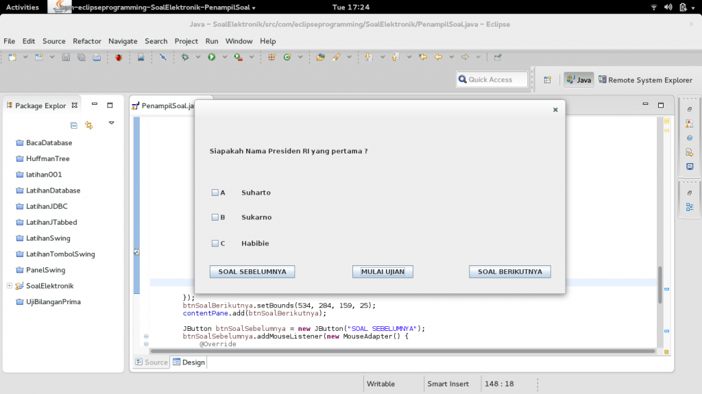
Task: Open the External Tools dropdown arrow
Action: point(252,57)
